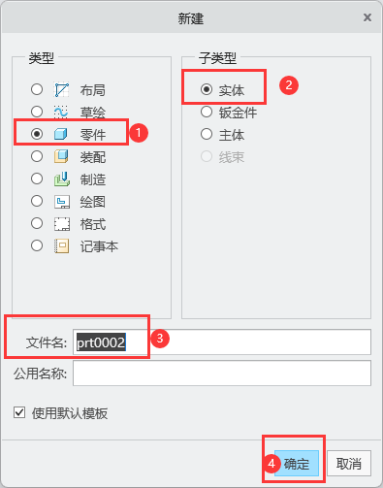Screen dimensions: 383x488
Task: Click the 装配 assembly type icon
Action: coord(61,156)
